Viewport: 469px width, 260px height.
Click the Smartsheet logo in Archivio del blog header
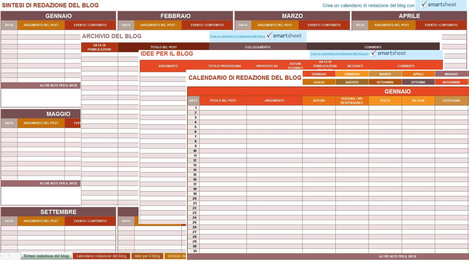(x=284, y=36)
